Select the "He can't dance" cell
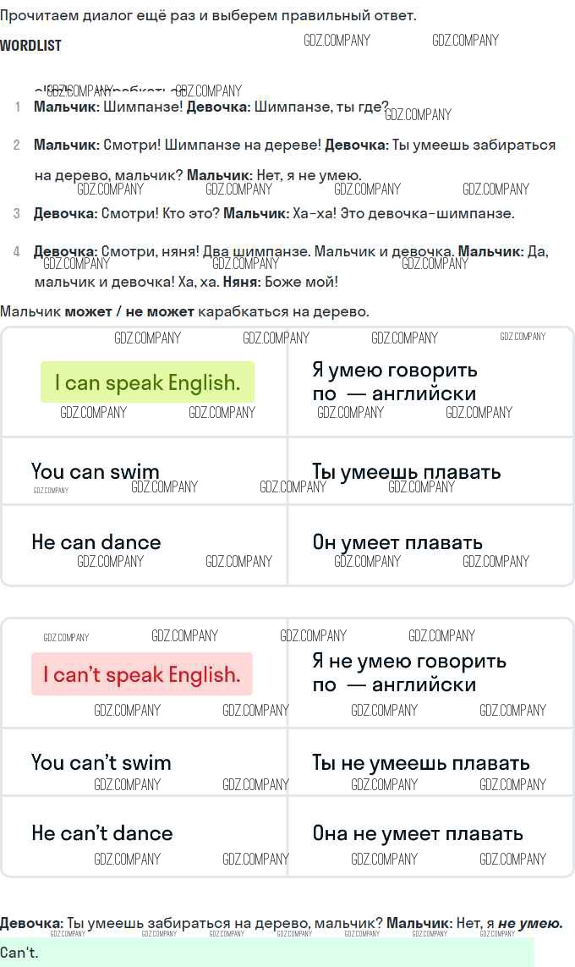 tap(102, 833)
